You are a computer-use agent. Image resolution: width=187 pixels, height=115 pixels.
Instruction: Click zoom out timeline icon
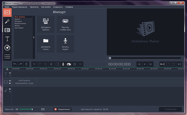[x=17, y=109]
